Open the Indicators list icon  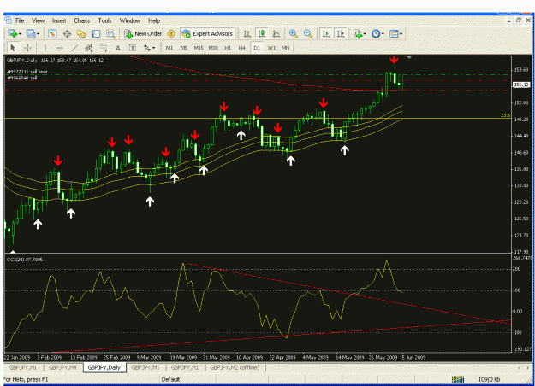358,33
